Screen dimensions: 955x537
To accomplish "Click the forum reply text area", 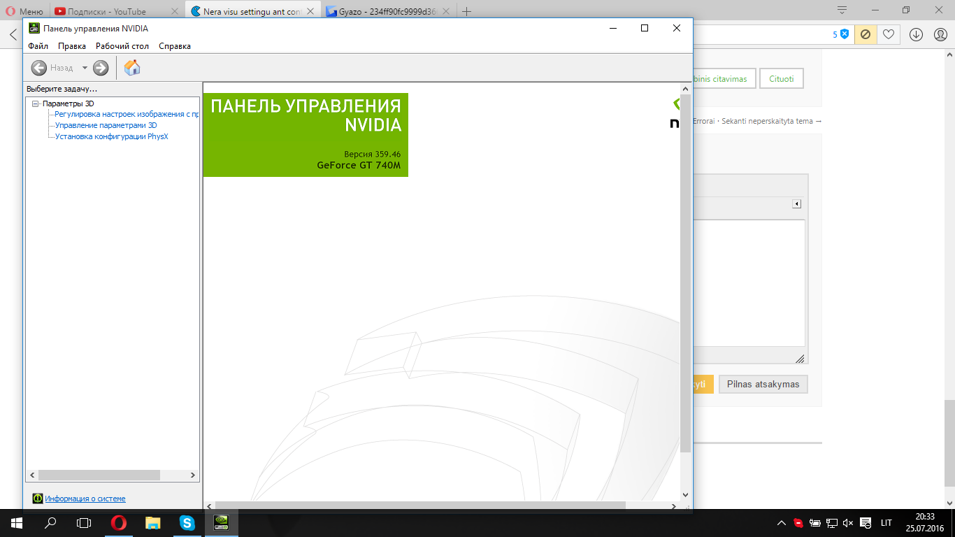I will pyautogui.click(x=749, y=282).
